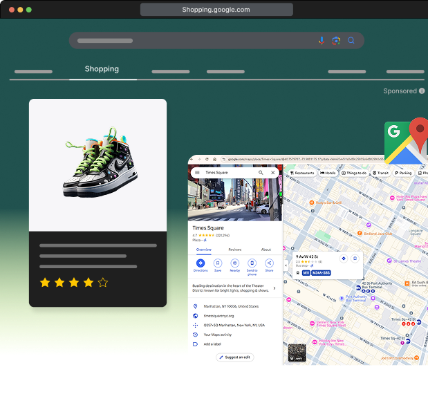This screenshot has height=394, width=428.
Task: Open the Layers map thumbnail
Action: (297, 353)
